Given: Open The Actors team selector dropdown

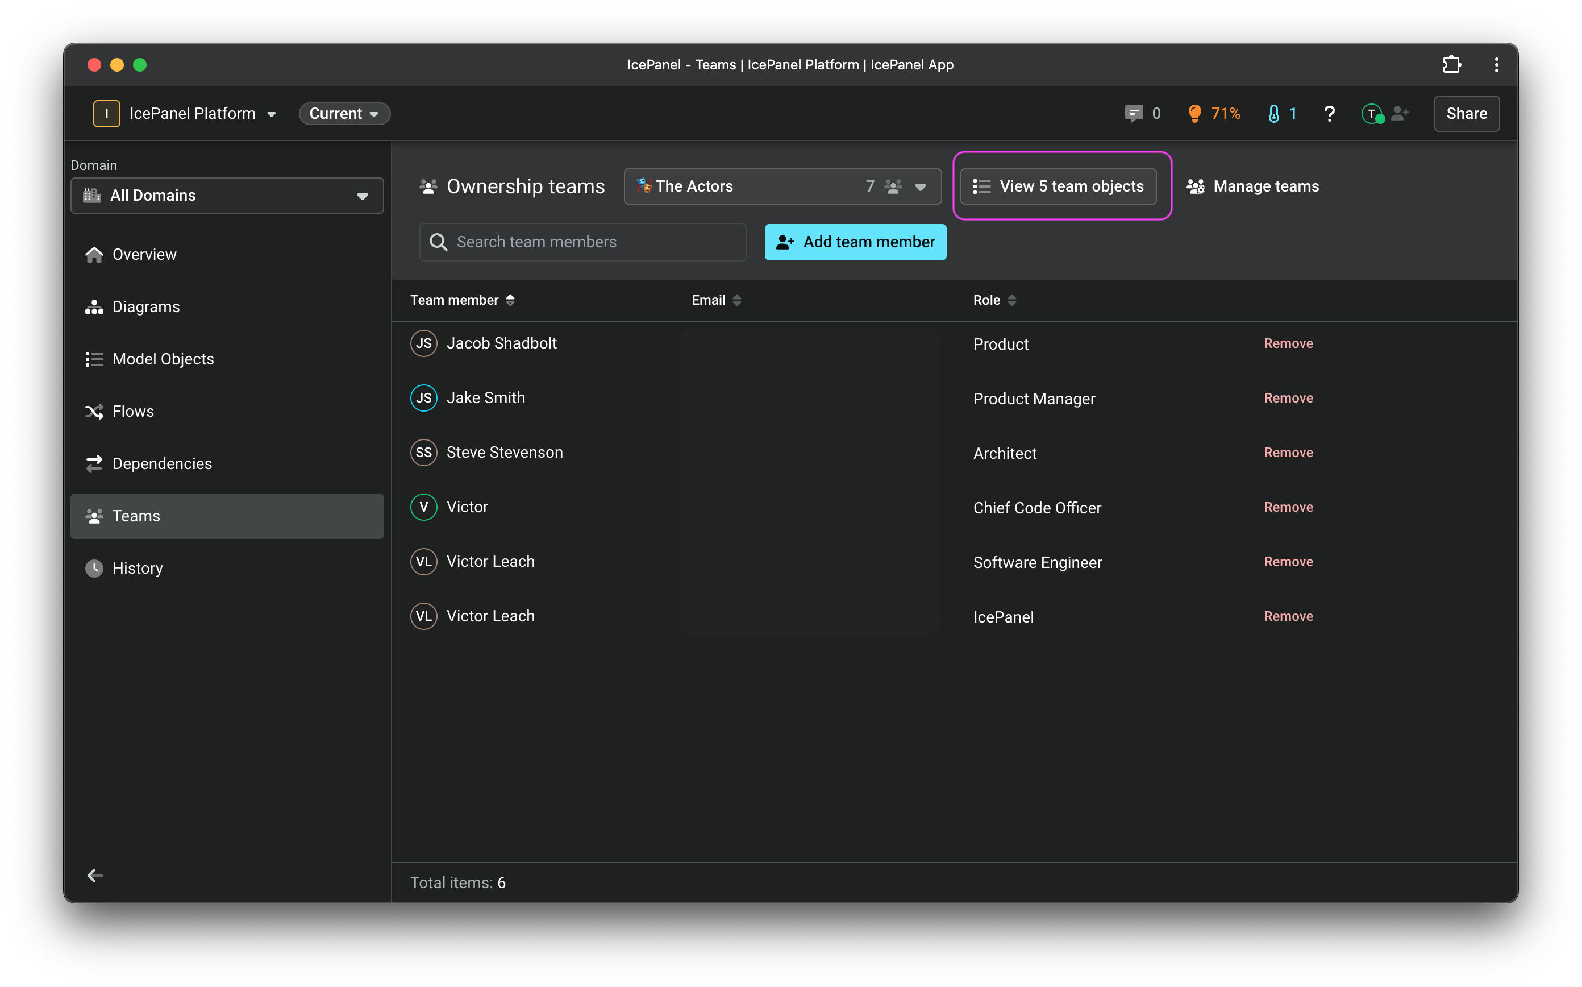Looking at the screenshot, I should coord(782,186).
